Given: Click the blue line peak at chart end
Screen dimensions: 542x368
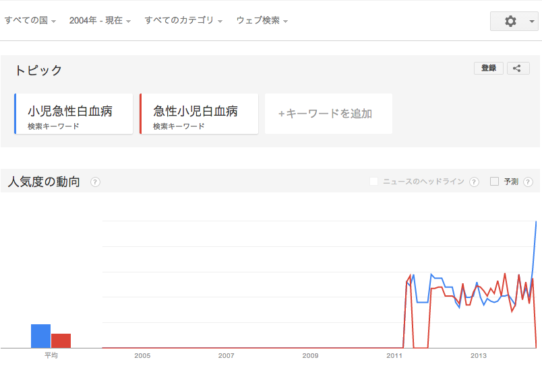Looking at the screenshot, I should 536,222.
